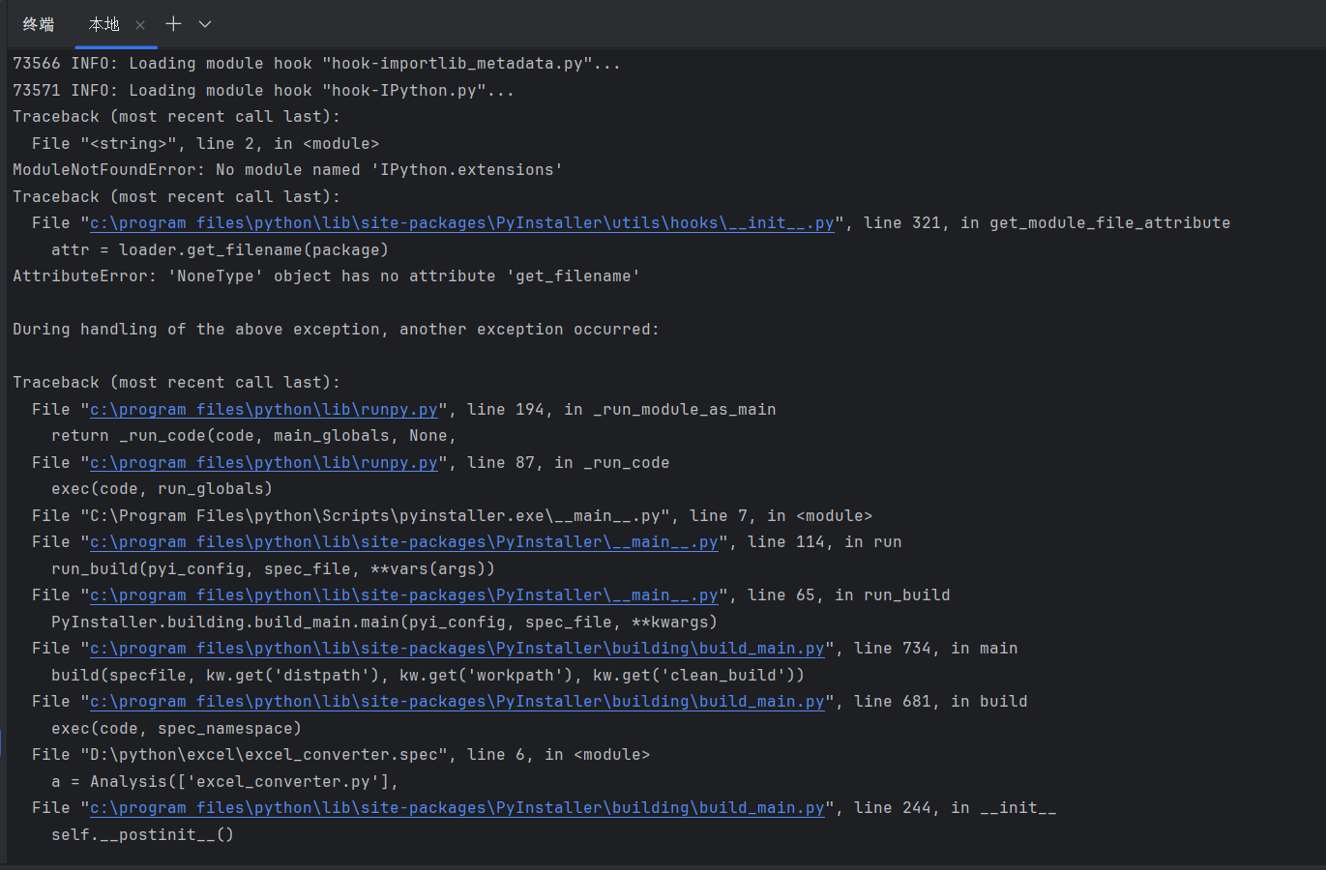Screen dimensions: 1326x870
Task: Open build_main.py link at line 734
Action: (x=457, y=649)
